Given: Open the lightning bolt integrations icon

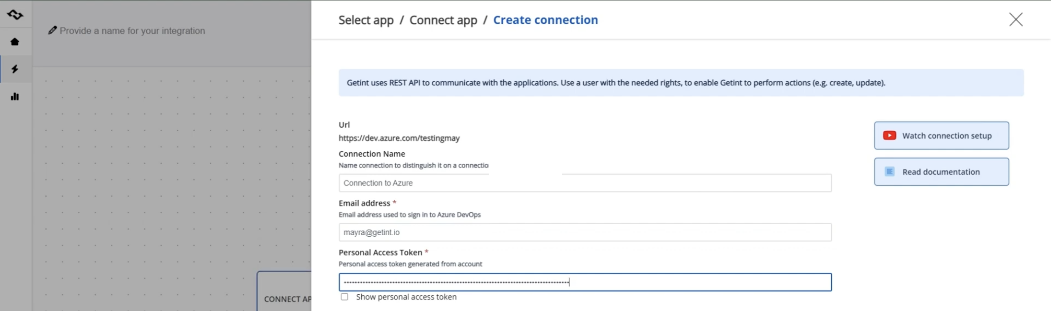Looking at the screenshot, I should [15, 69].
